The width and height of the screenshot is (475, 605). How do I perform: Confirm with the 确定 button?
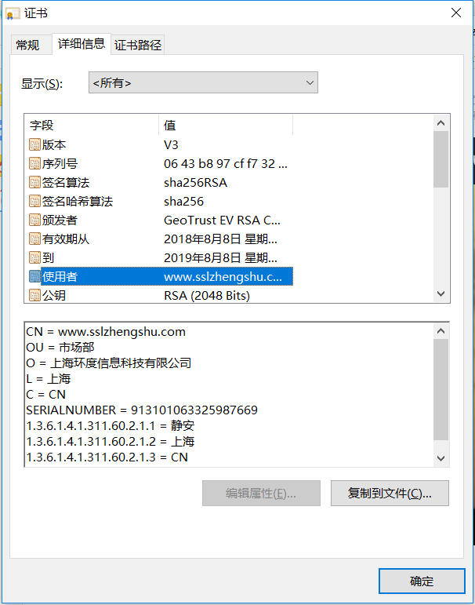(x=422, y=581)
